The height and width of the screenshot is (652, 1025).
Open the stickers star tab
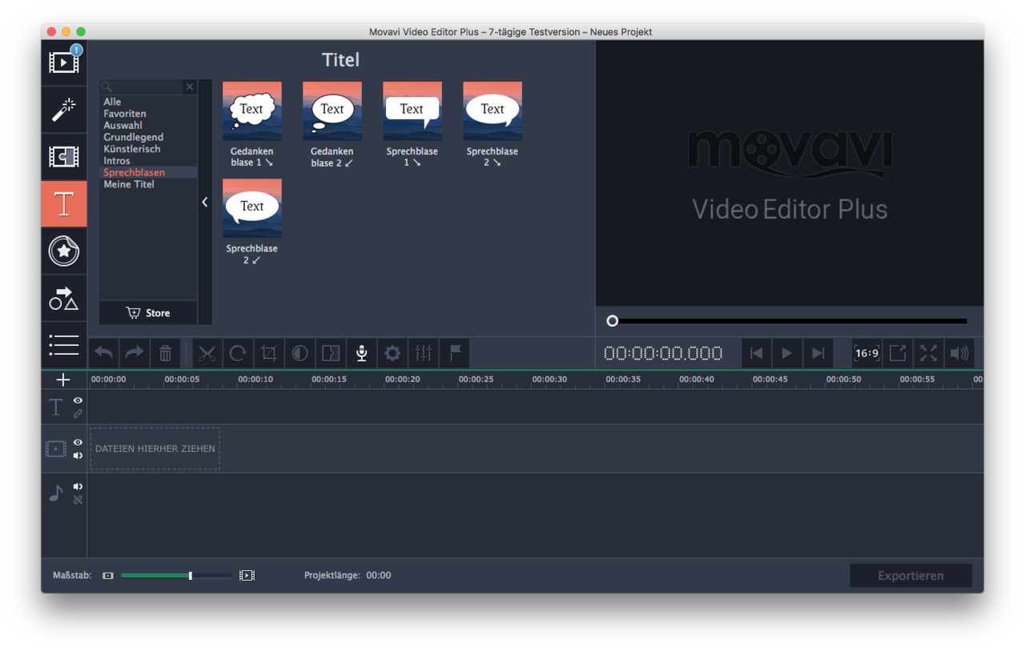[64, 252]
